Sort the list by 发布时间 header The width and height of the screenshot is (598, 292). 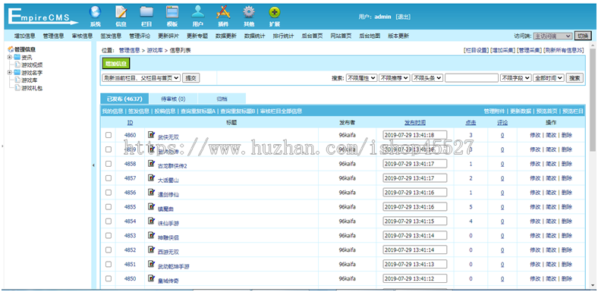pos(415,123)
